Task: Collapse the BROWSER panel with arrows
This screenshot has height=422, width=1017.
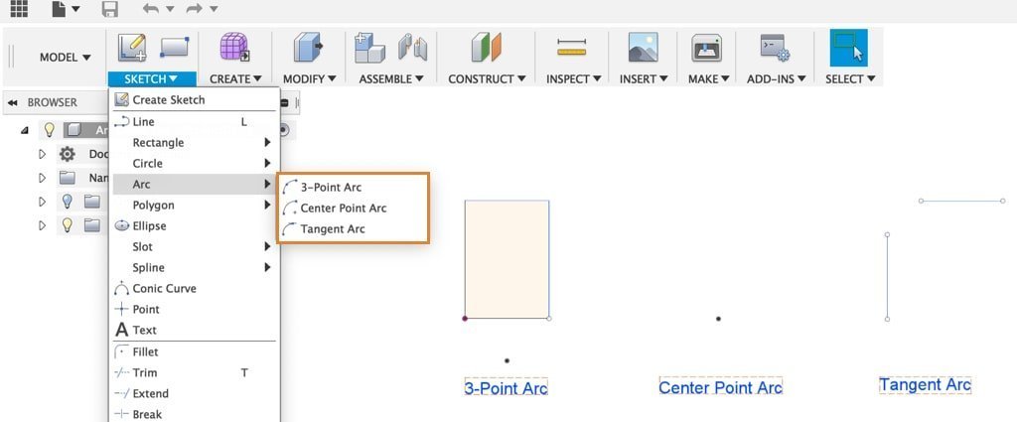Action: point(12,102)
